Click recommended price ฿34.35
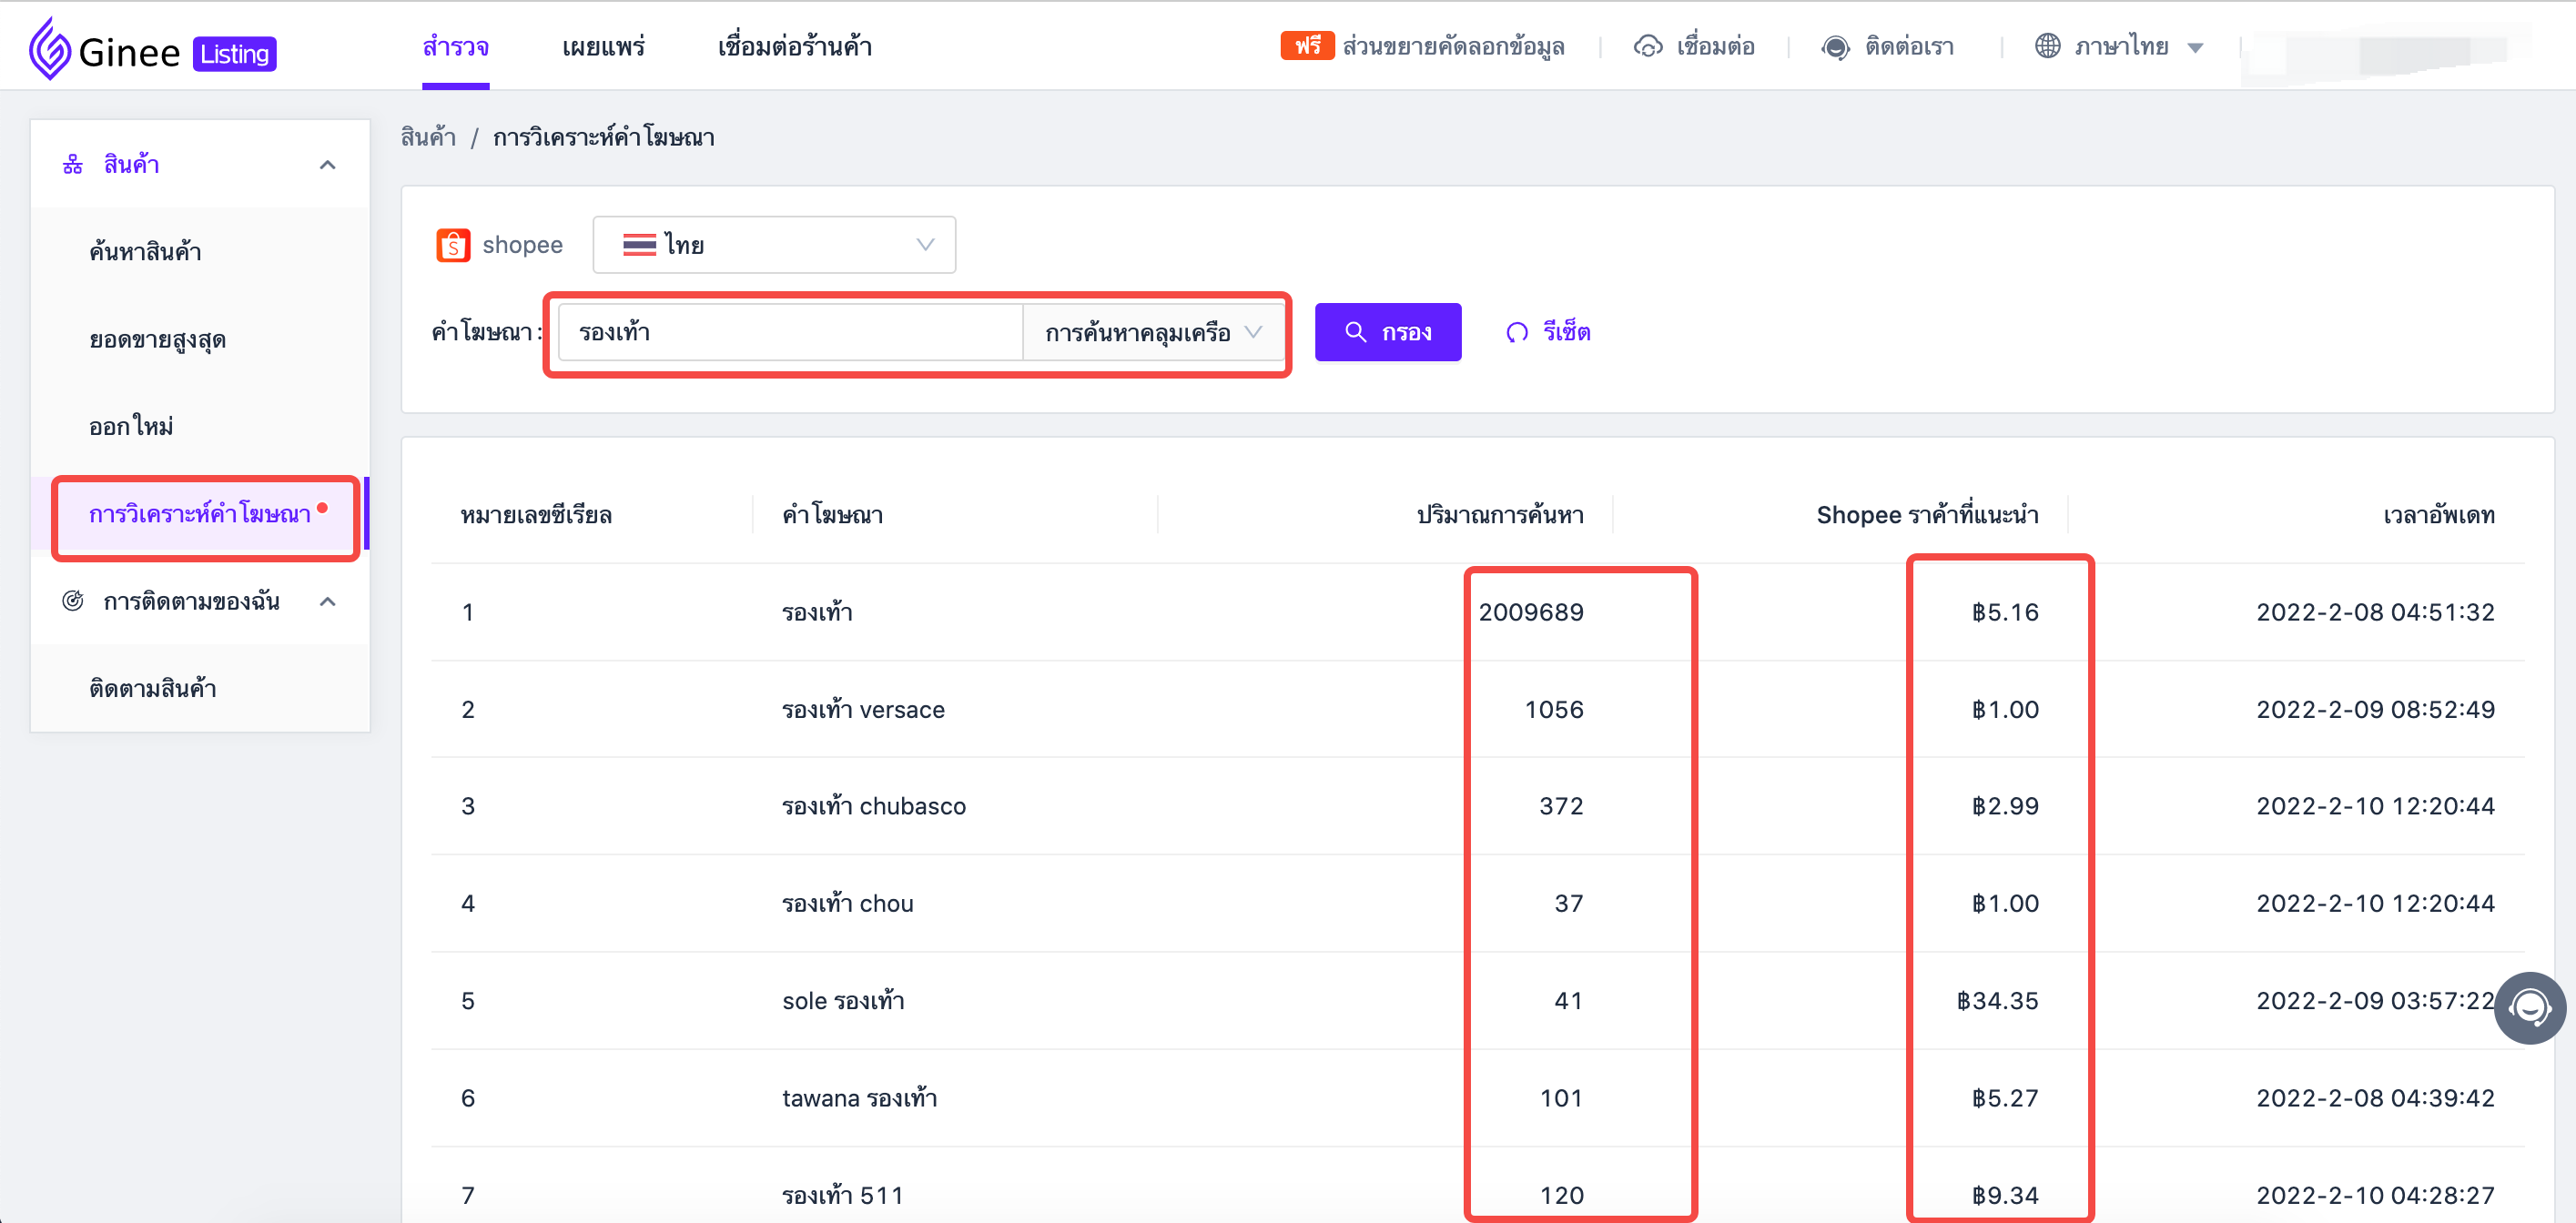The height and width of the screenshot is (1223, 2576). [1997, 1000]
